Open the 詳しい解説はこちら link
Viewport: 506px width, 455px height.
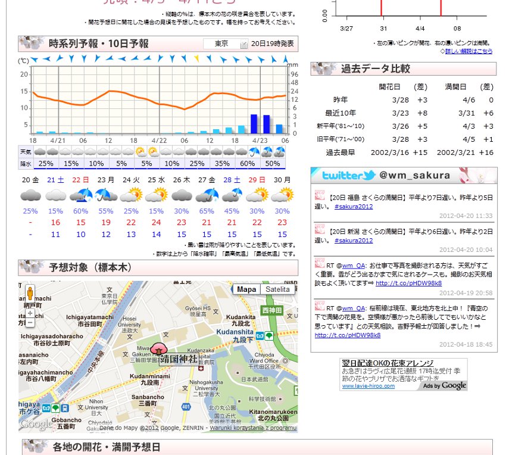pyautogui.click(x=468, y=51)
